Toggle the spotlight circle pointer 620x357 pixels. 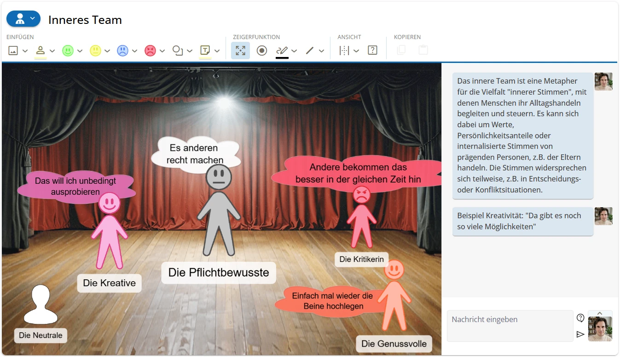tap(262, 51)
